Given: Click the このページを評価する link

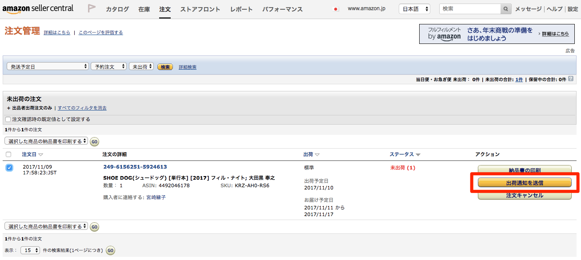Looking at the screenshot, I should pyautogui.click(x=101, y=33).
